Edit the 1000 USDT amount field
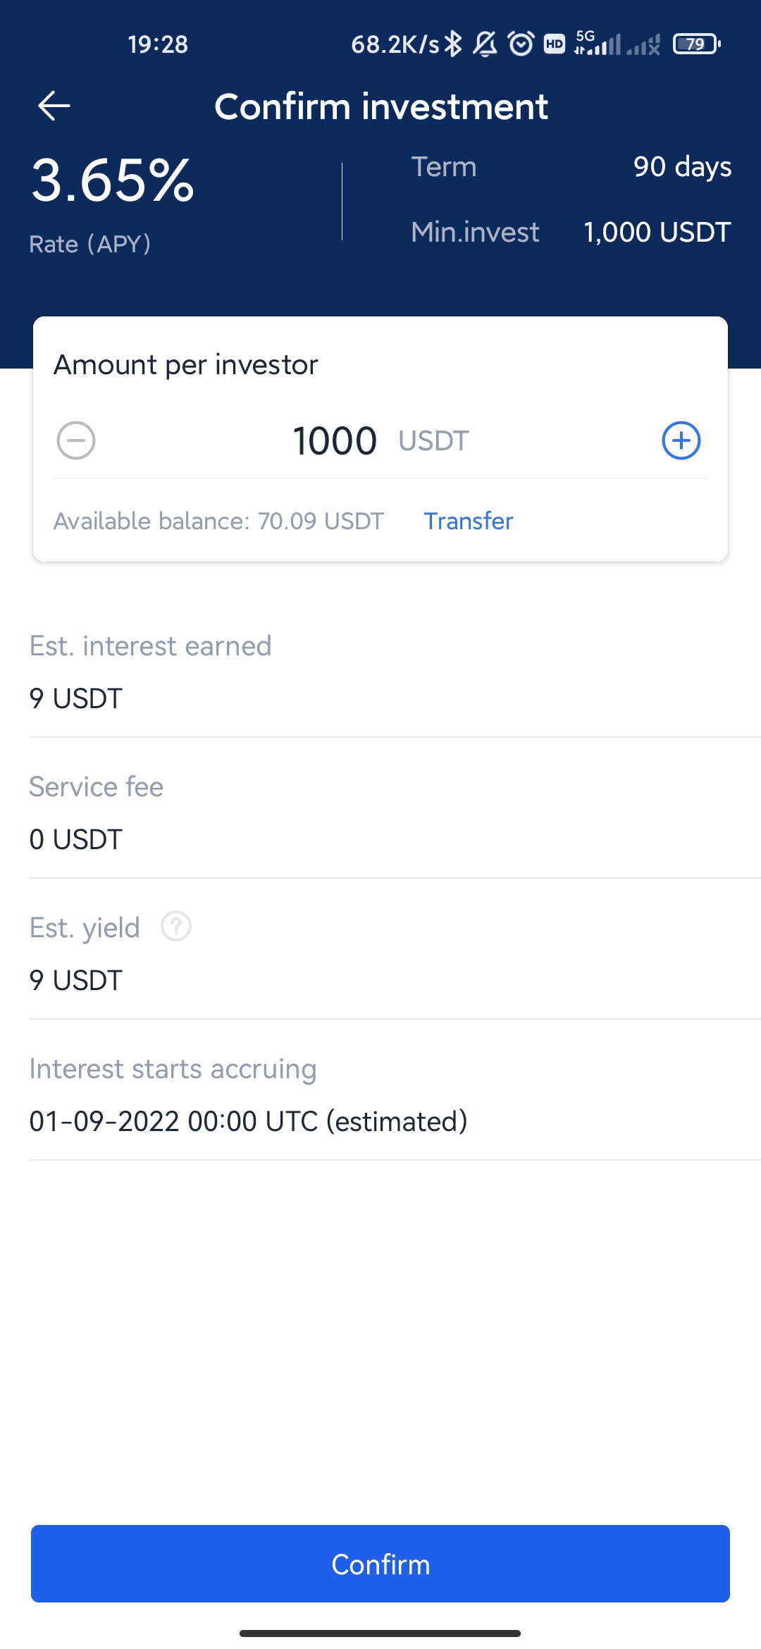761x1649 pixels. coord(380,440)
